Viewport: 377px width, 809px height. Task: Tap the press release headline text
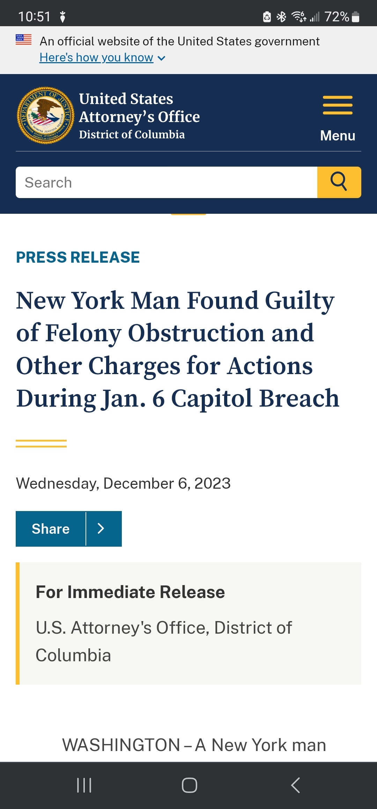click(x=178, y=349)
